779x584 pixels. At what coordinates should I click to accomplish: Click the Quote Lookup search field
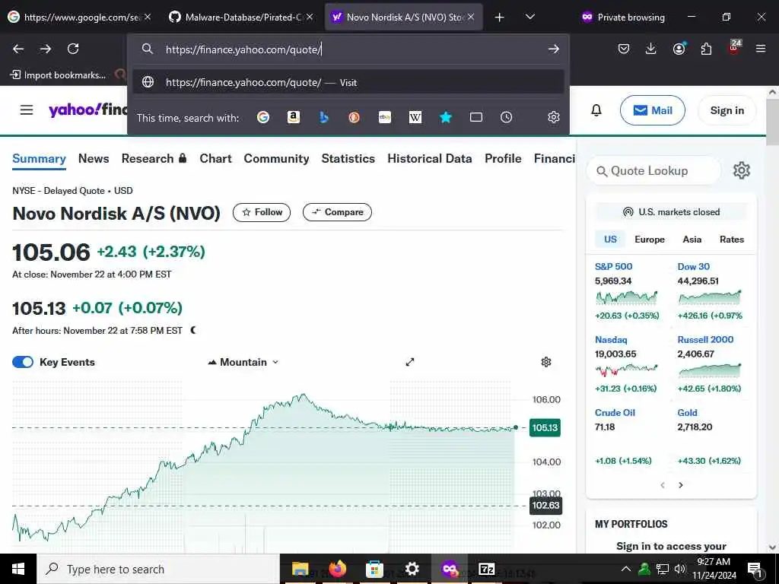point(653,171)
